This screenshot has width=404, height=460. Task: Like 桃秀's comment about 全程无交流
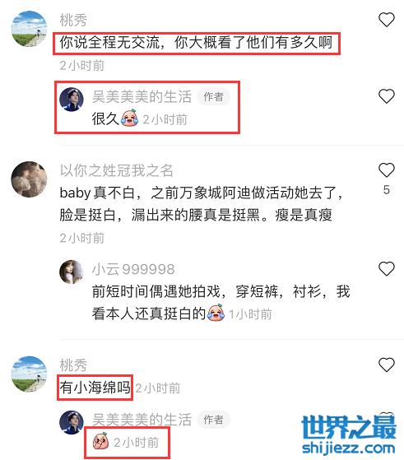coord(387,20)
